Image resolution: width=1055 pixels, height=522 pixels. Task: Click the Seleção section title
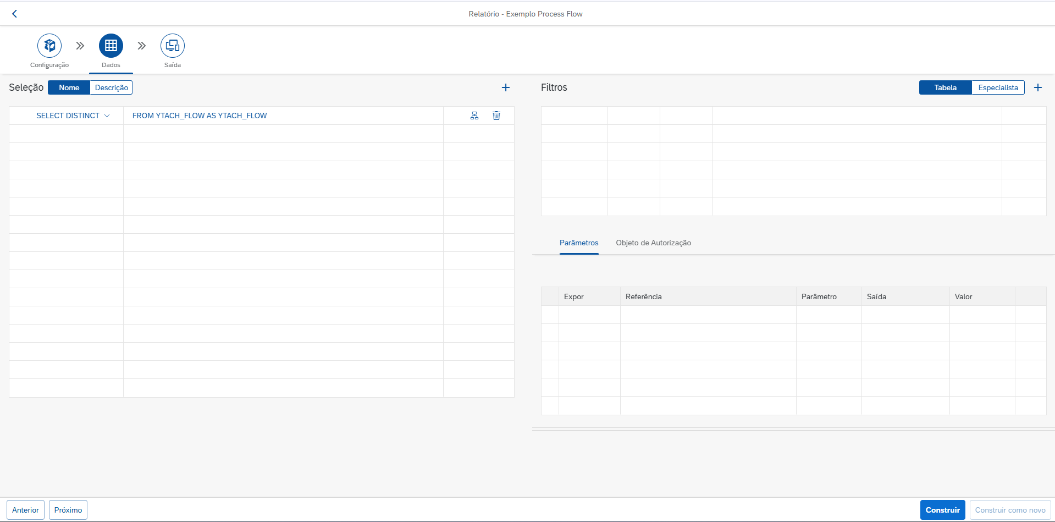26,87
